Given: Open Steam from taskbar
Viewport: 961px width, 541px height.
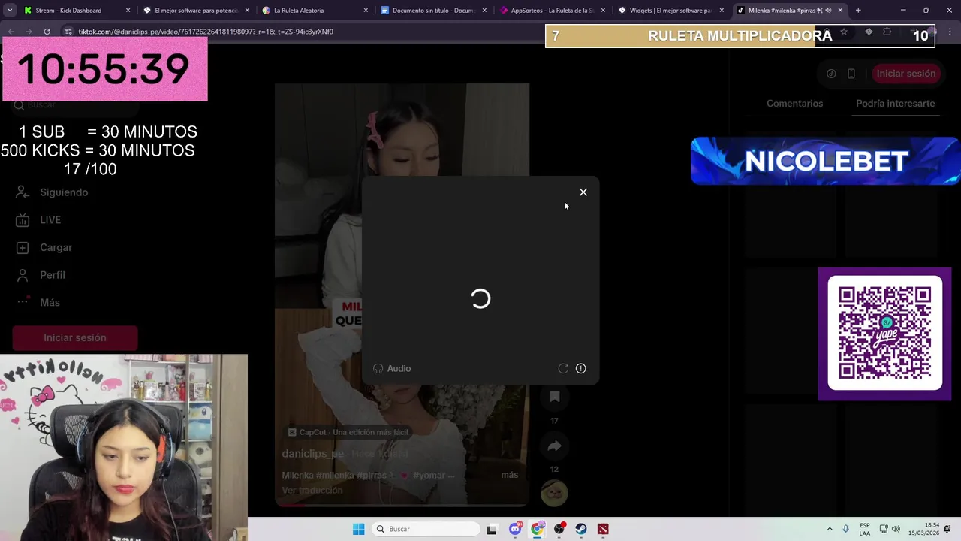Looking at the screenshot, I should [581, 529].
